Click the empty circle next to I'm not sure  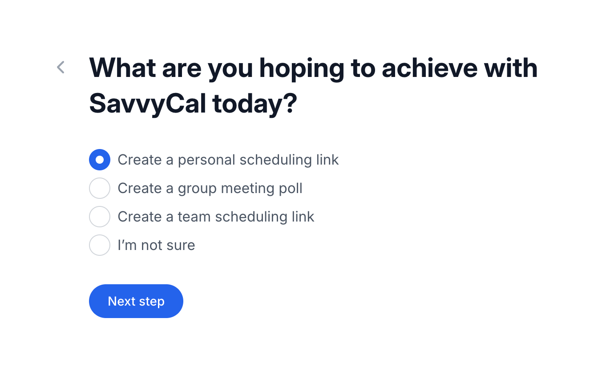[x=100, y=245]
